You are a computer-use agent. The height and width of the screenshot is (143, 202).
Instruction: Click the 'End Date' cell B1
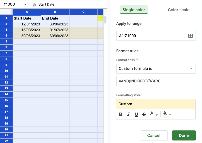55,18
